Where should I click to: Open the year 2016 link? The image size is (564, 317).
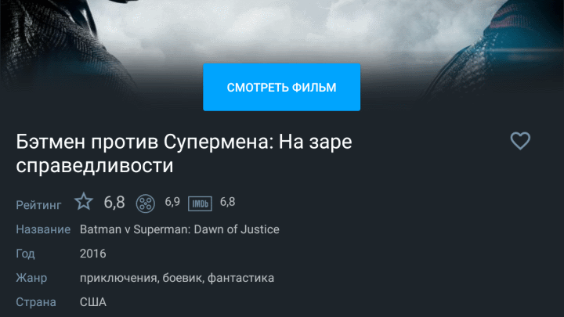(92, 254)
